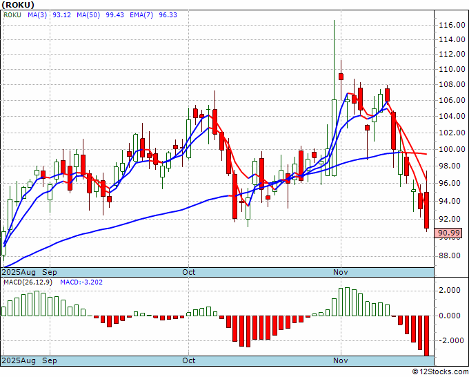Click the Sep label on MACD axis
Screen dimensions: 469x377
tap(50, 360)
